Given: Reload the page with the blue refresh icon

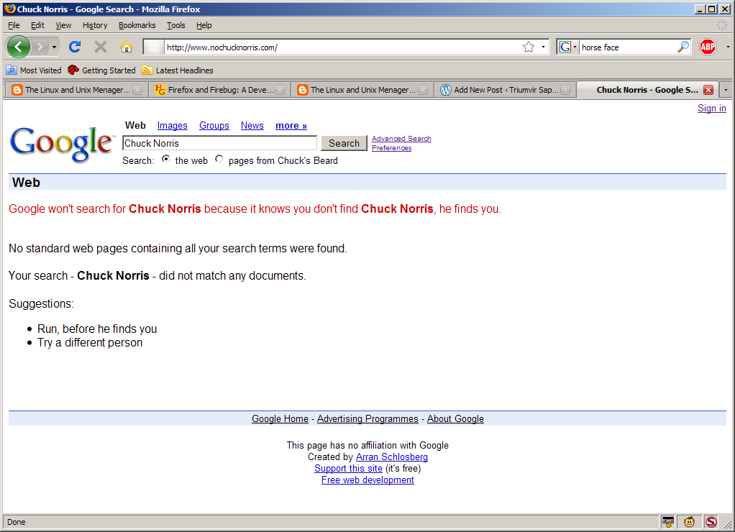Looking at the screenshot, I should tap(75, 47).
